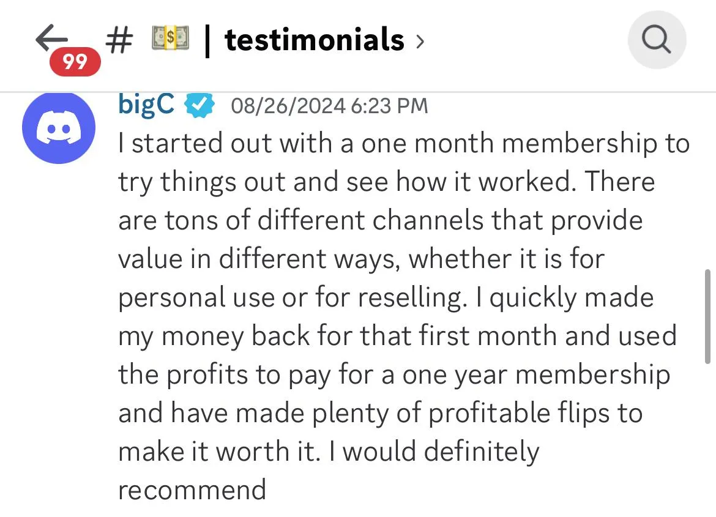The height and width of the screenshot is (517, 716).
Task: Tap the final word 'recommend'
Action: 192,491
